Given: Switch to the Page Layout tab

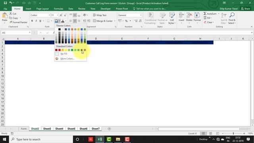Looking at the screenshot, I should click(x=42, y=9).
